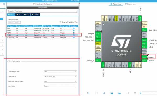Expand the Software Packs menu
The height and width of the screenshot is (96, 157).
[50, 1]
